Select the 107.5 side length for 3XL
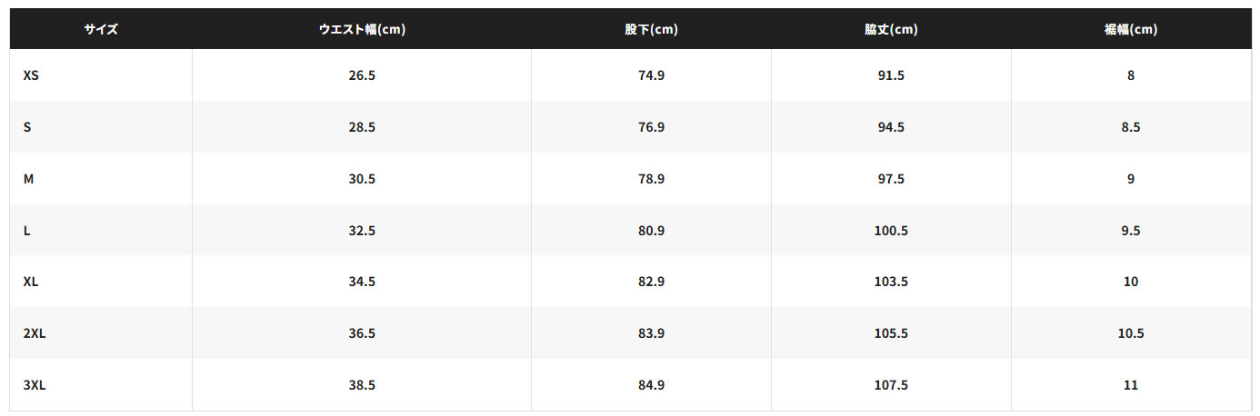Screen dimensions: 1260x416 coord(891,385)
